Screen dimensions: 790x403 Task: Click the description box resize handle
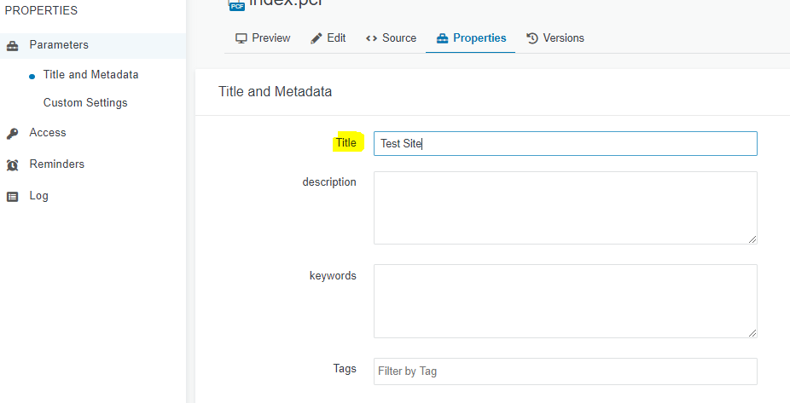point(752,239)
